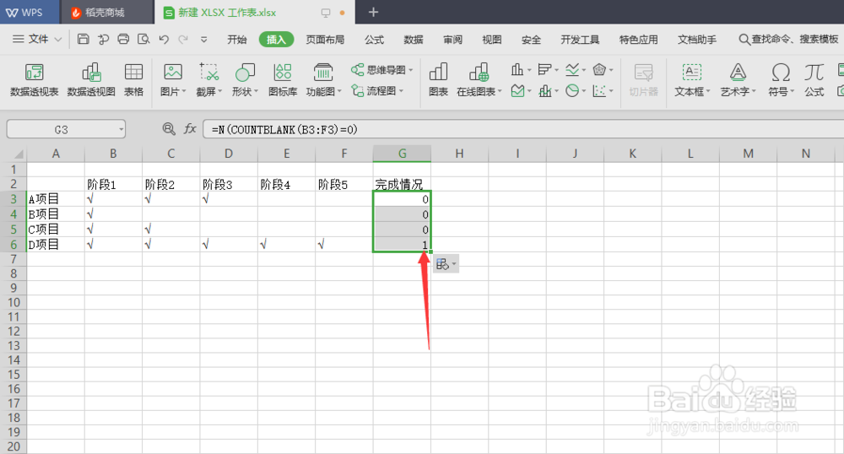Open the 特色应用 tab
Image resolution: width=844 pixels, height=454 pixels.
pyautogui.click(x=638, y=40)
